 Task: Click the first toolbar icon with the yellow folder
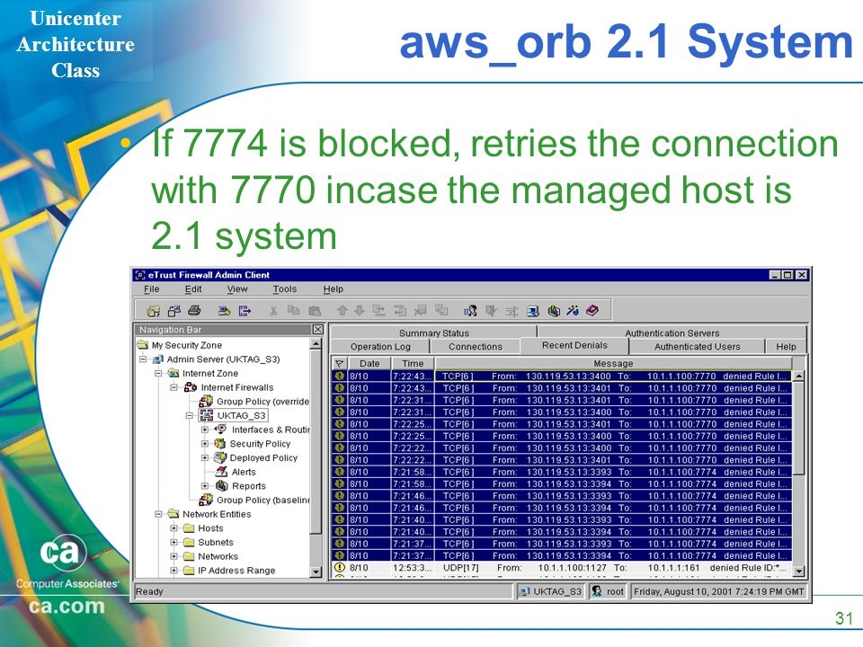click(154, 312)
